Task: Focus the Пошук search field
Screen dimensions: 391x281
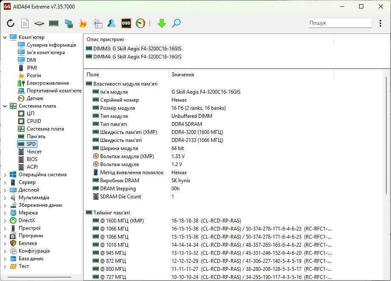Action: [x=340, y=23]
